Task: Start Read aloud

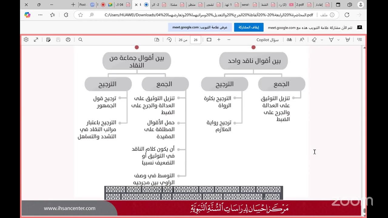Action: click(302, 40)
